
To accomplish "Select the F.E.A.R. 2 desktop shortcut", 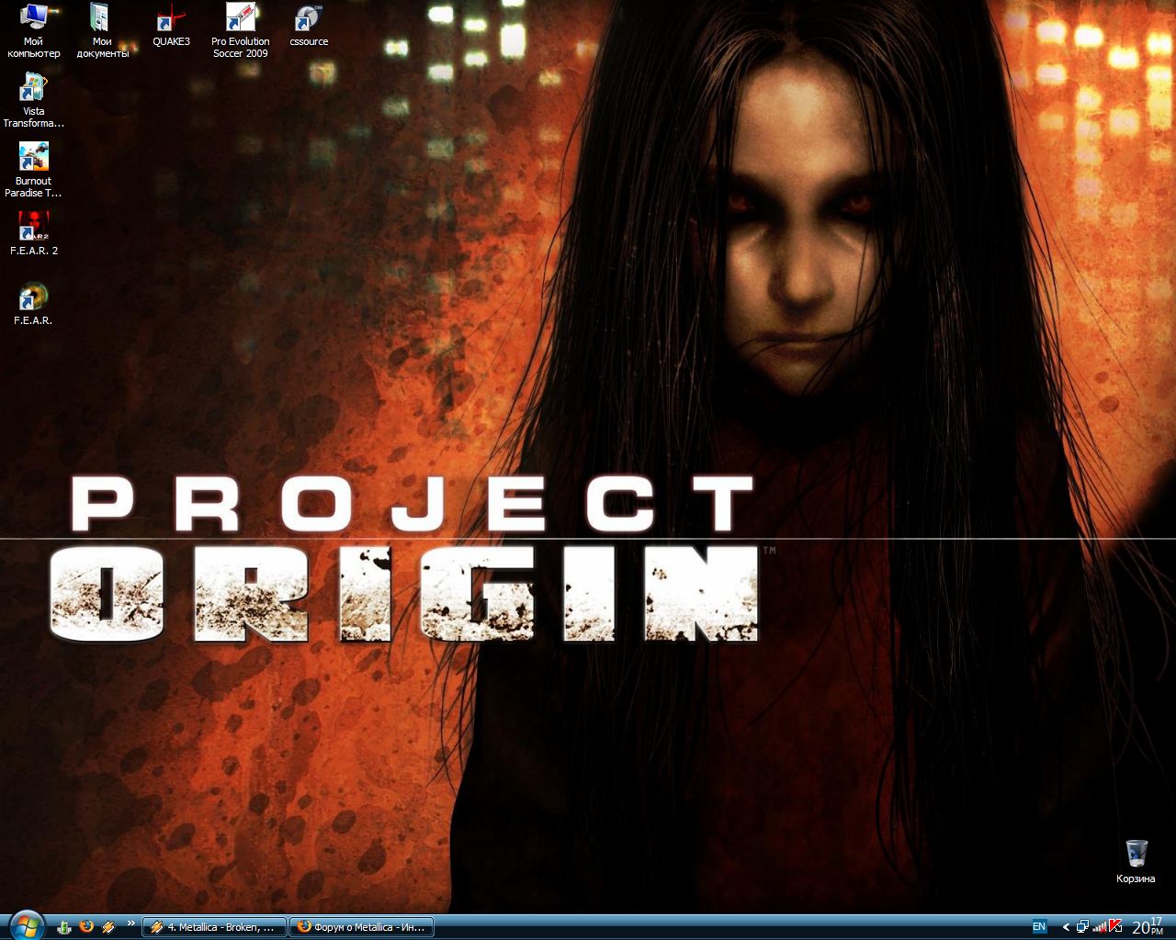I will click(x=33, y=234).
